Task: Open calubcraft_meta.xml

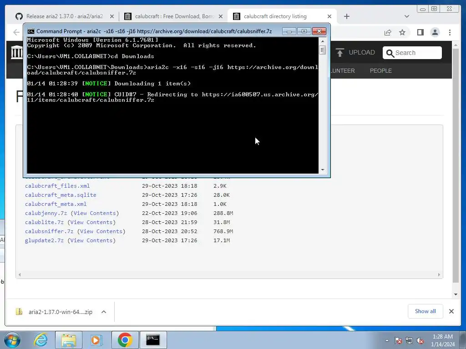Action: [x=56, y=204]
